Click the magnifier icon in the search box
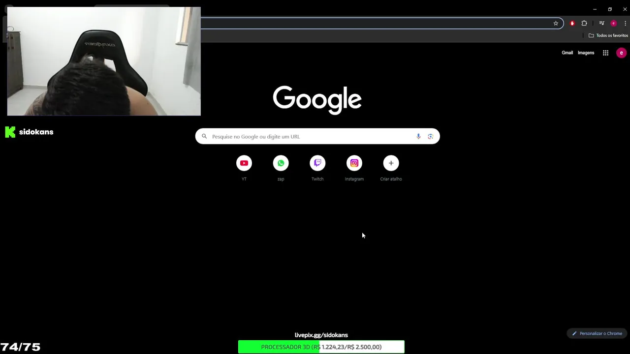The image size is (630, 354). click(x=204, y=136)
